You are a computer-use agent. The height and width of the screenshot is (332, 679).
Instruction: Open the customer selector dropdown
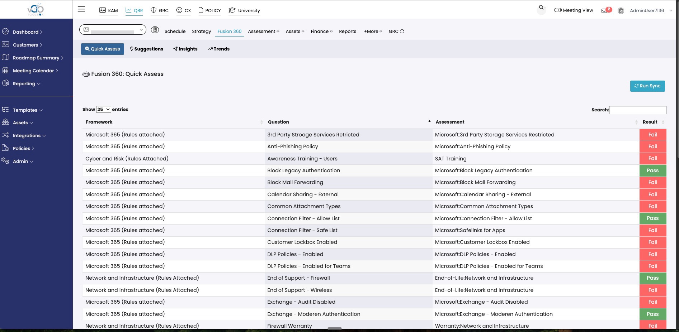[113, 29]
